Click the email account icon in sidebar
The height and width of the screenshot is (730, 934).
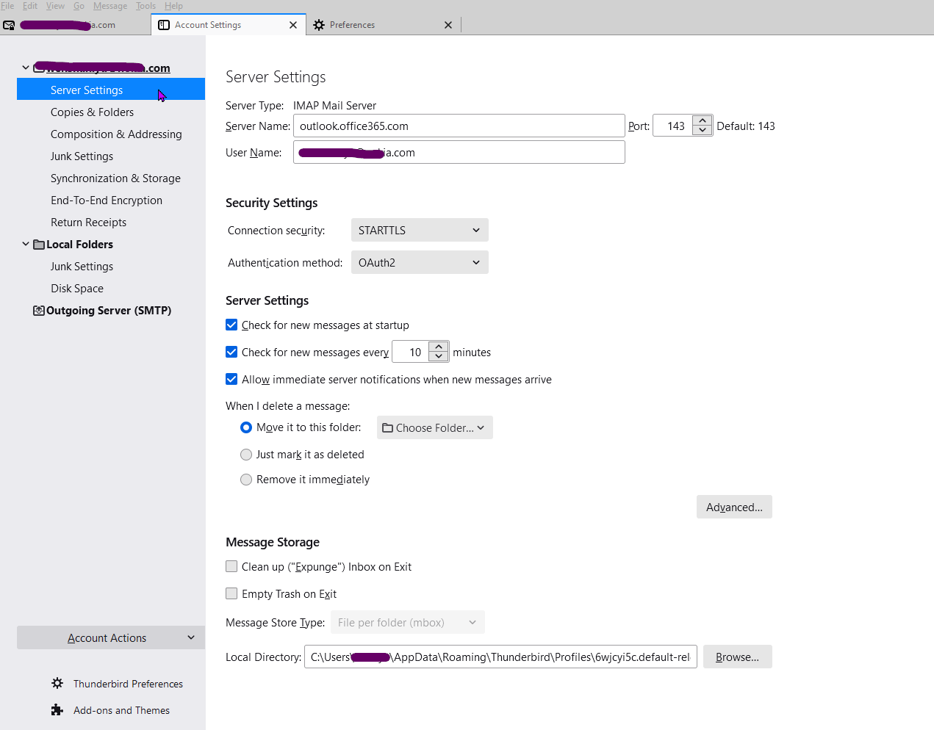coord(39,68)
